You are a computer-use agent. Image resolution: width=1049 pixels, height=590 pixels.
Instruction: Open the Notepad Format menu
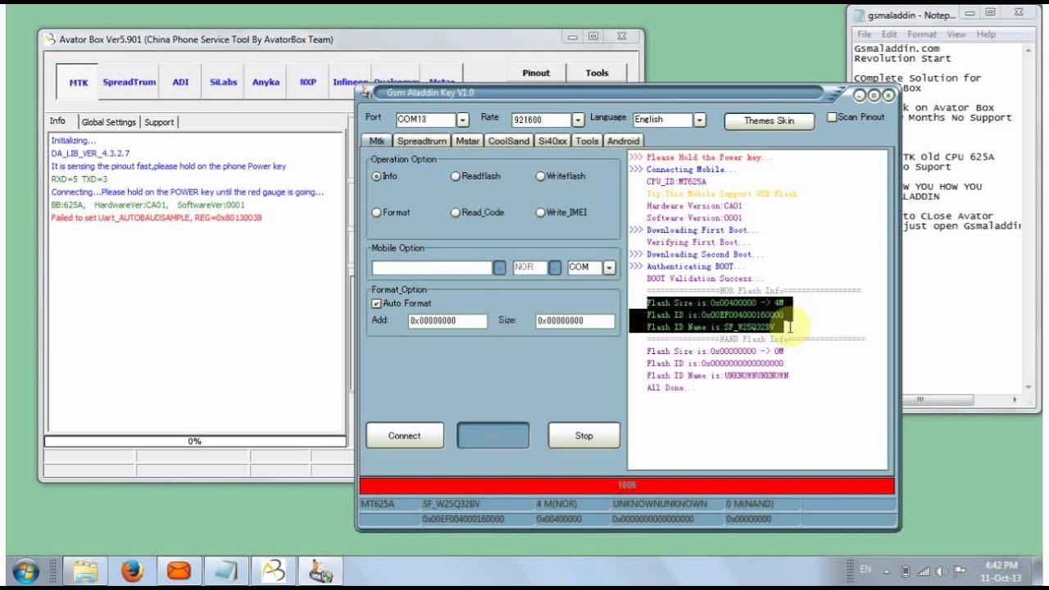(922, 34)
